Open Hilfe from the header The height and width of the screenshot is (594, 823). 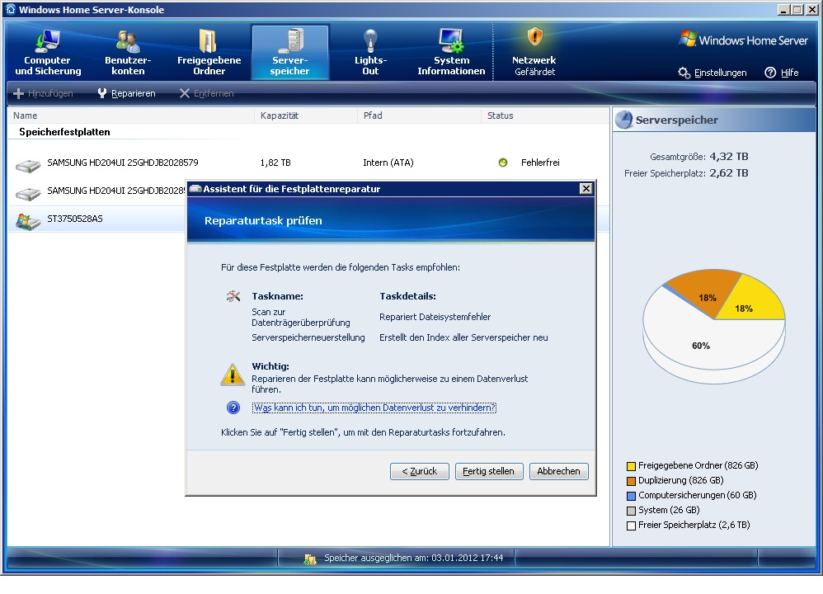point(782,73)
